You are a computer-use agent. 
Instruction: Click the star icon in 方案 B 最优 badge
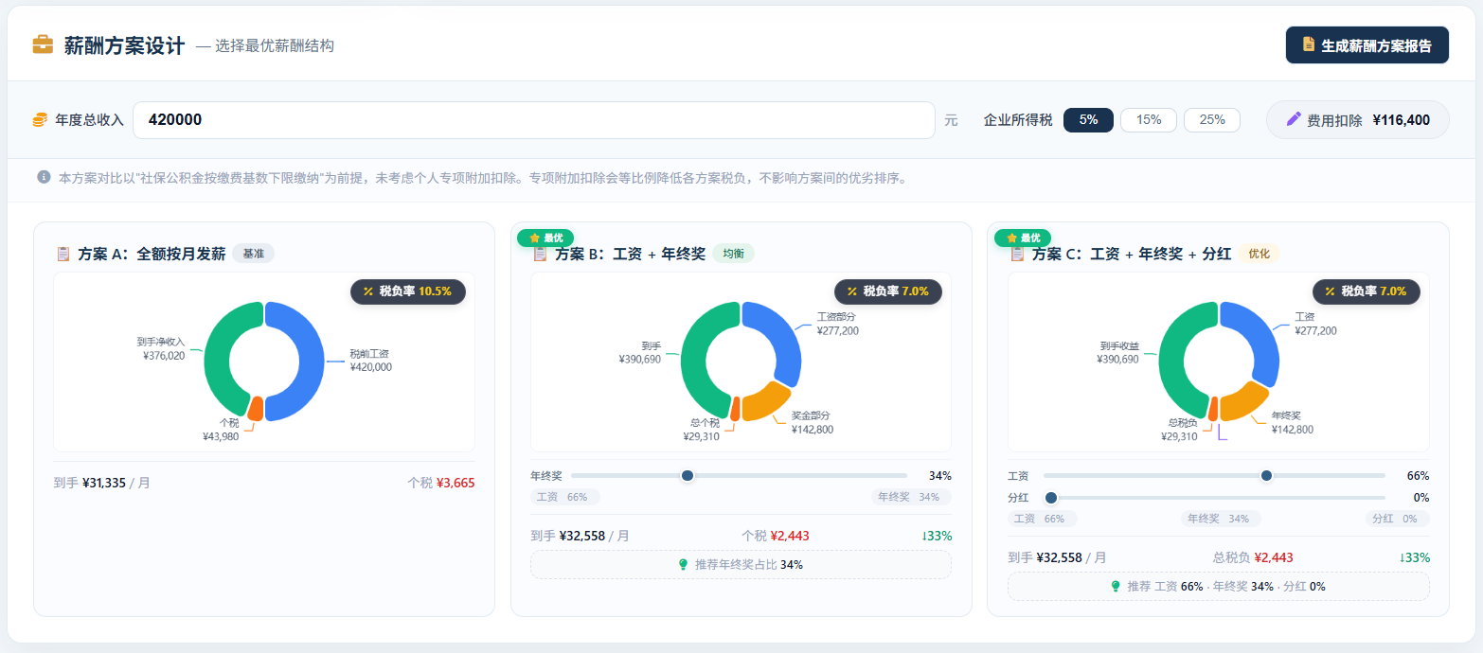click(x=534, y=238)
